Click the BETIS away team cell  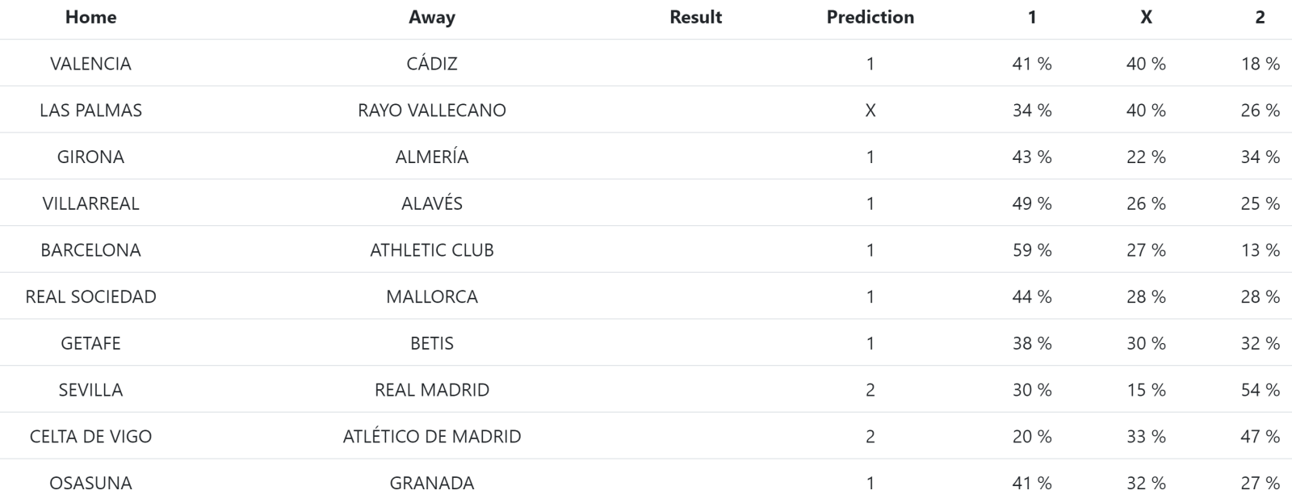coord(432,343)
